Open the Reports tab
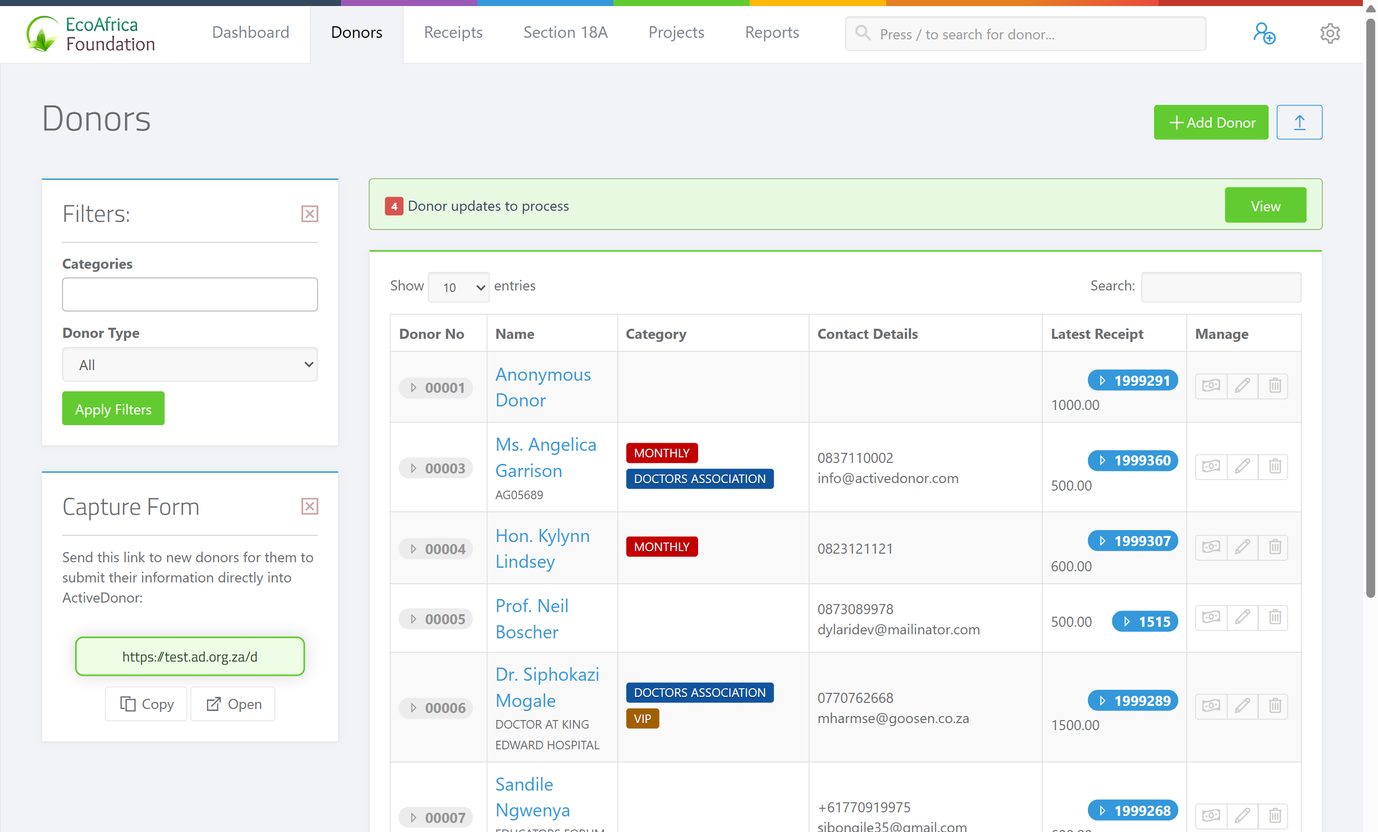The width and height of the screenshot is (1378, 832). click(772, 32)
